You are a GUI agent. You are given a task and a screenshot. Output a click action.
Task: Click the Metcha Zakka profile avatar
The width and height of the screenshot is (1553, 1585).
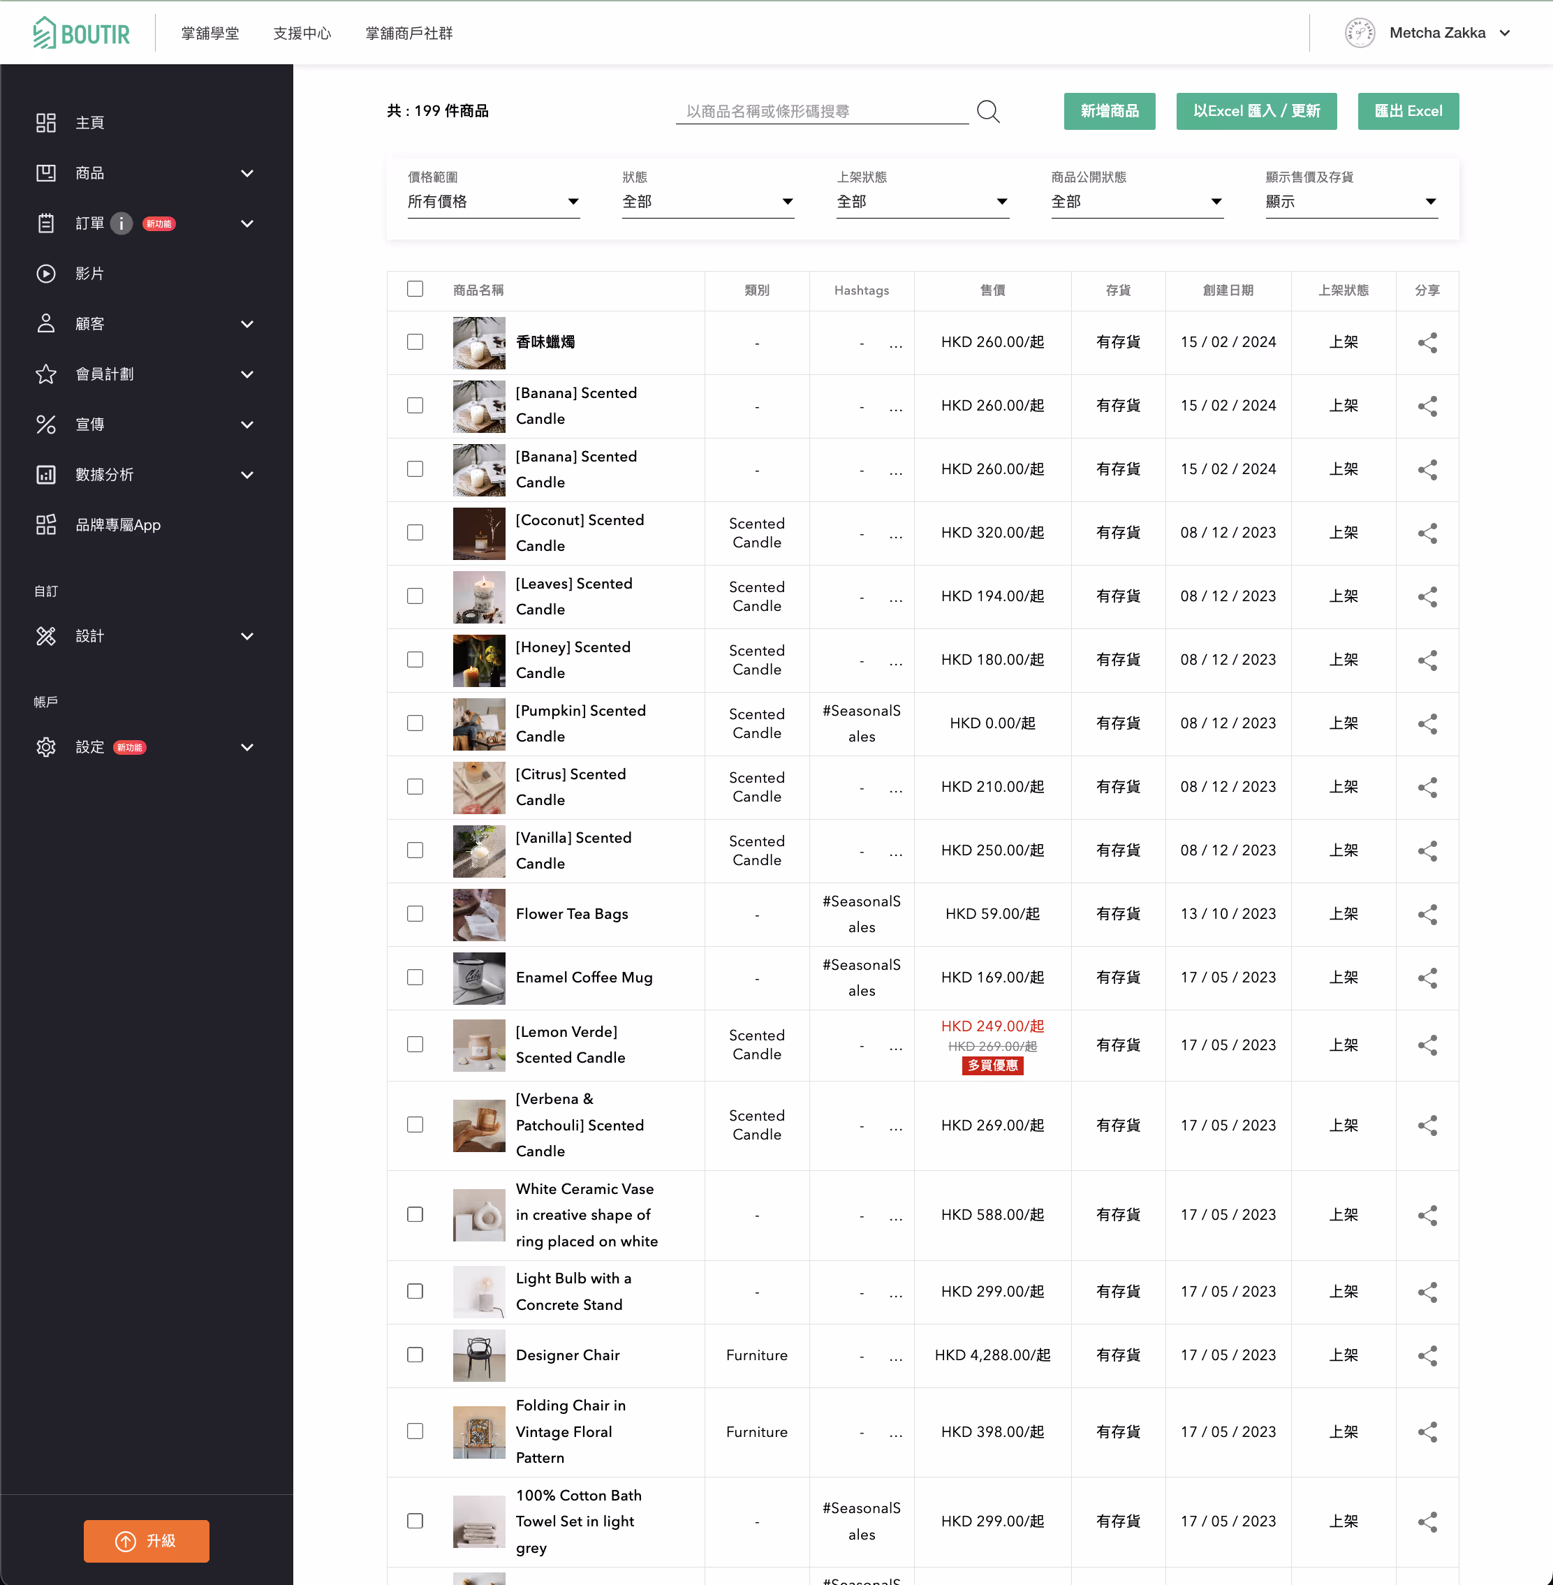(1360, 33)
